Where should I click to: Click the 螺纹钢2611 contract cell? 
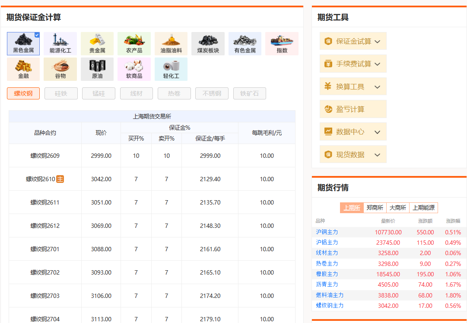click(x=45, y=203)
